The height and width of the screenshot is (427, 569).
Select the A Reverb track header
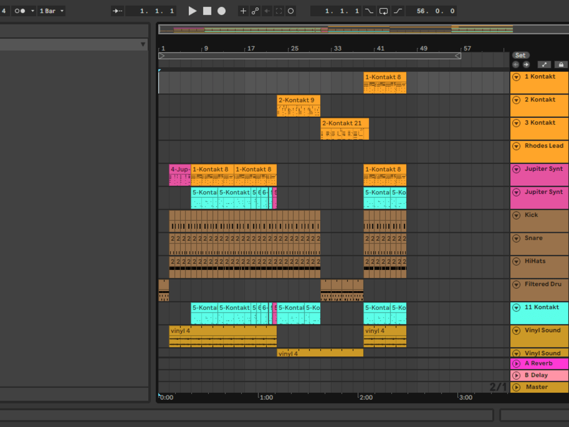539,363
